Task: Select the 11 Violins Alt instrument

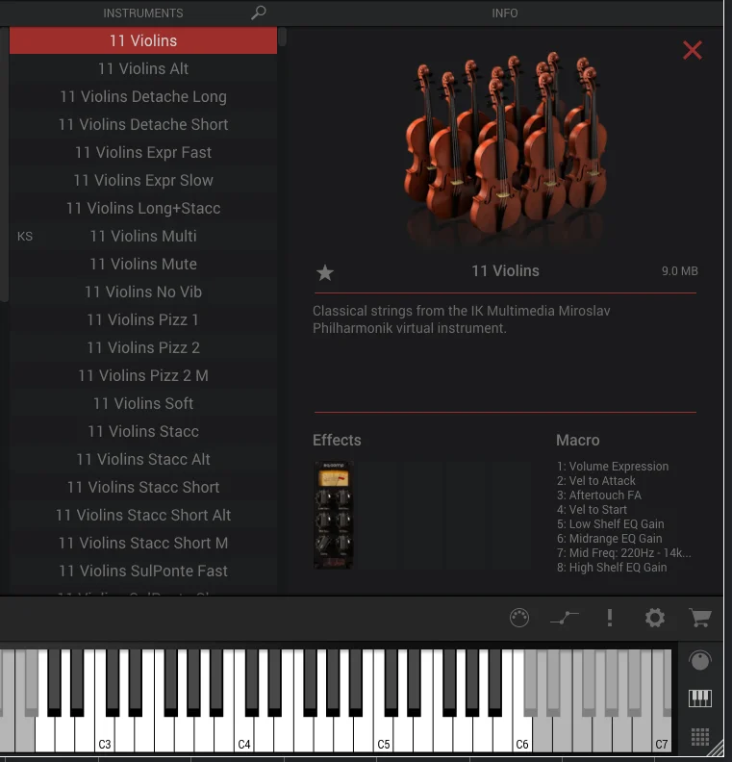Action: tap(143, 68)
